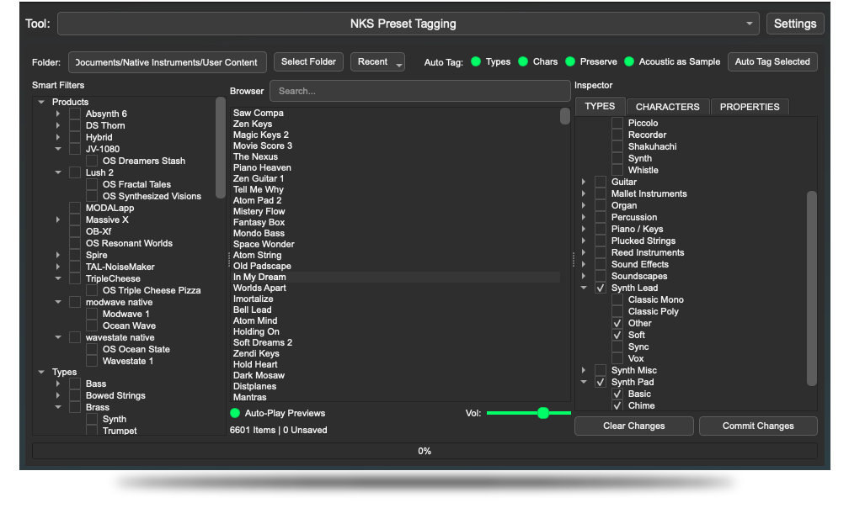Click the Select Folder button
849x508 pixels.
coord(308,61)
